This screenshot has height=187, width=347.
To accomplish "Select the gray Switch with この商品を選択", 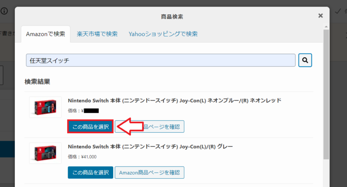I will (x=91, y=173).
